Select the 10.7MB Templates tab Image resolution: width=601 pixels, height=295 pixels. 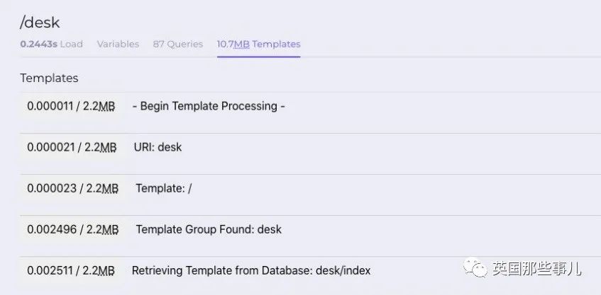pyautogui.click(x=259, y=45)
